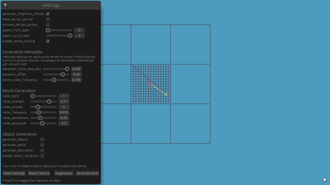Click the noise_seed slider handle

point(33,96)
